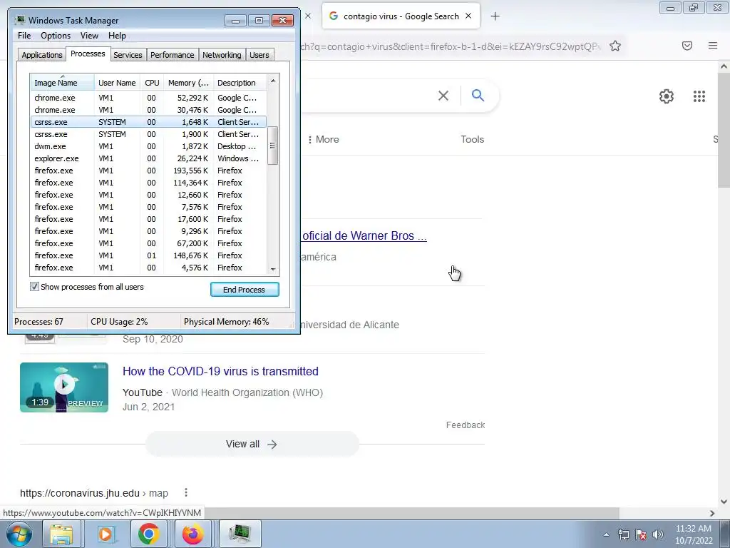The height and width of the screenshot is (548, 730).
Task: Click the Firefox horizontal scroll right arrow
Action: pyautogui.click(x=712, y=513)
